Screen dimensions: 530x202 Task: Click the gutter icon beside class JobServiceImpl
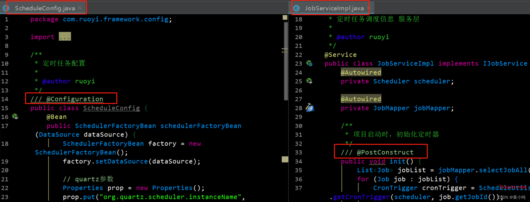click(309, 63)
